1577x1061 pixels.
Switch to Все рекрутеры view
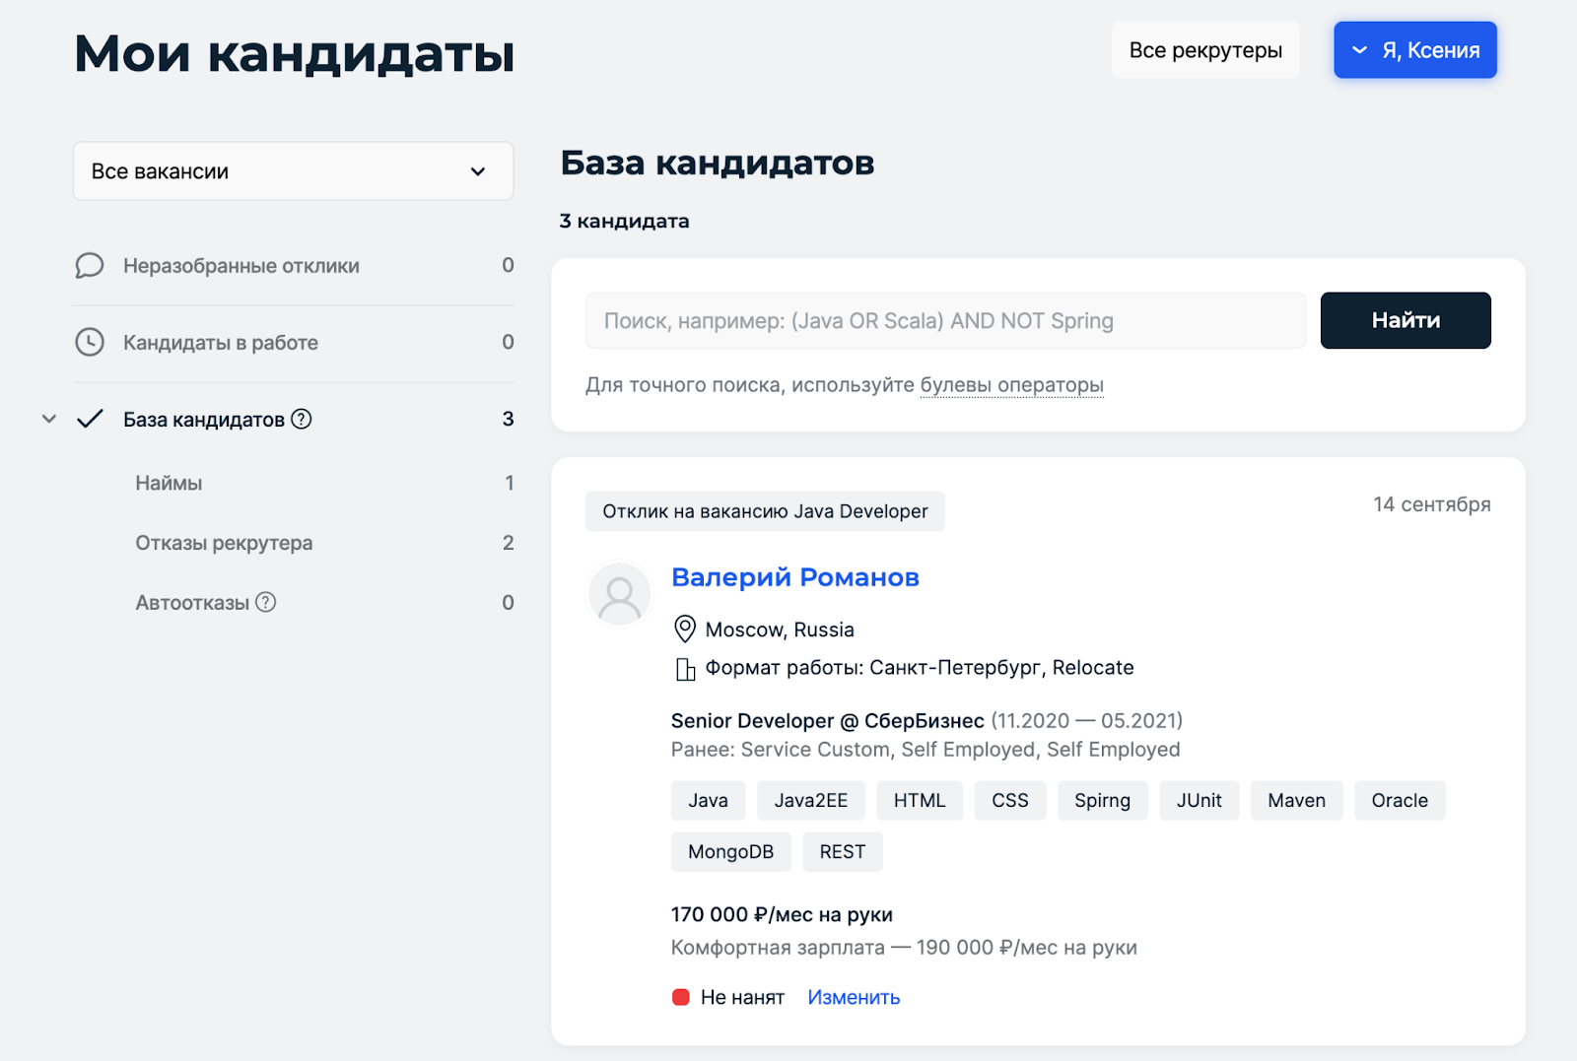click(1204, 50)
